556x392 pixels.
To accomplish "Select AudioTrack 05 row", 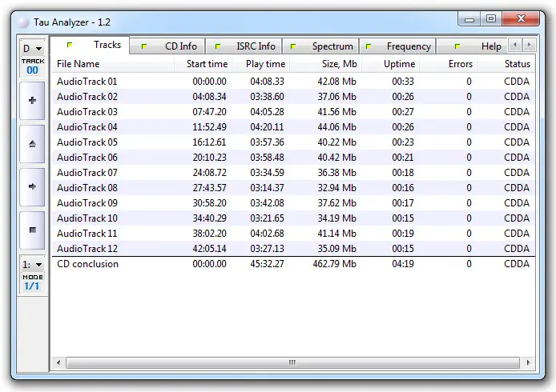I will coord(293,142).
